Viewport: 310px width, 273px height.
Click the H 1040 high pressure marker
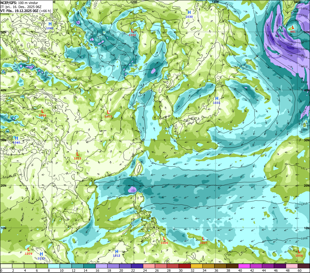pos(16,140)
